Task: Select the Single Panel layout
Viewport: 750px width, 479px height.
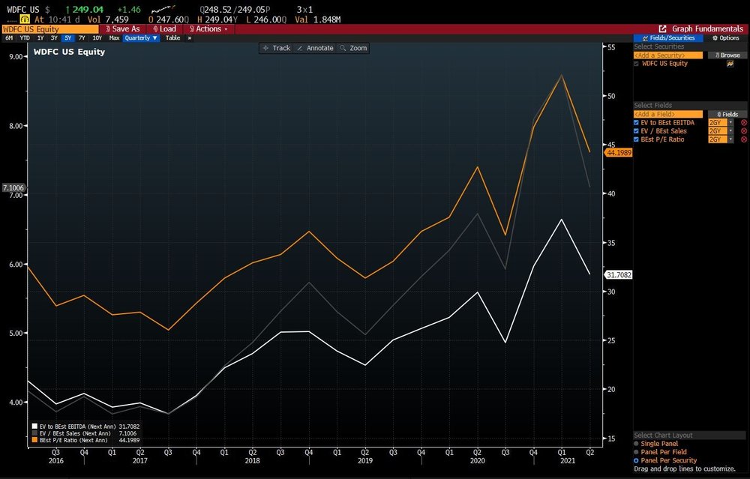Action: pyautogui.click(x=636, y=444)
